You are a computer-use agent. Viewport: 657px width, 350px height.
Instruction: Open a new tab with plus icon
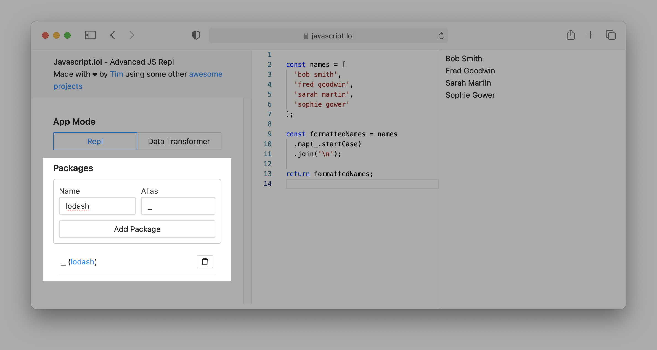pos(590,35)
